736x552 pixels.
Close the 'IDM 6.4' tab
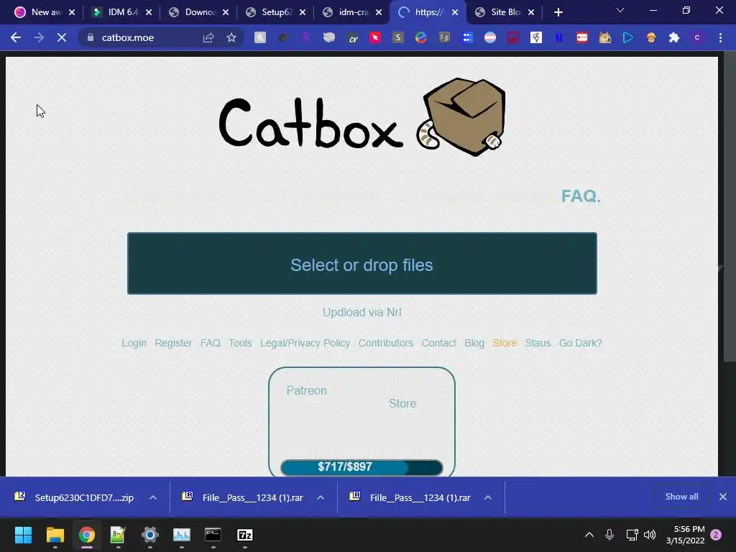pos(149,13)
